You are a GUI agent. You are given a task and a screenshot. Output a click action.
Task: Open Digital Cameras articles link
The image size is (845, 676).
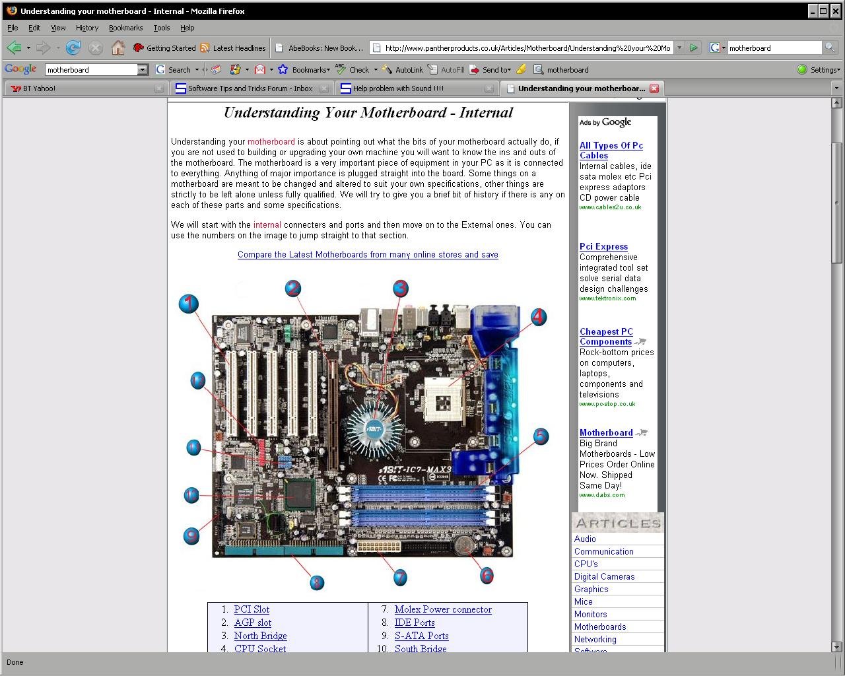pos(604,576)
